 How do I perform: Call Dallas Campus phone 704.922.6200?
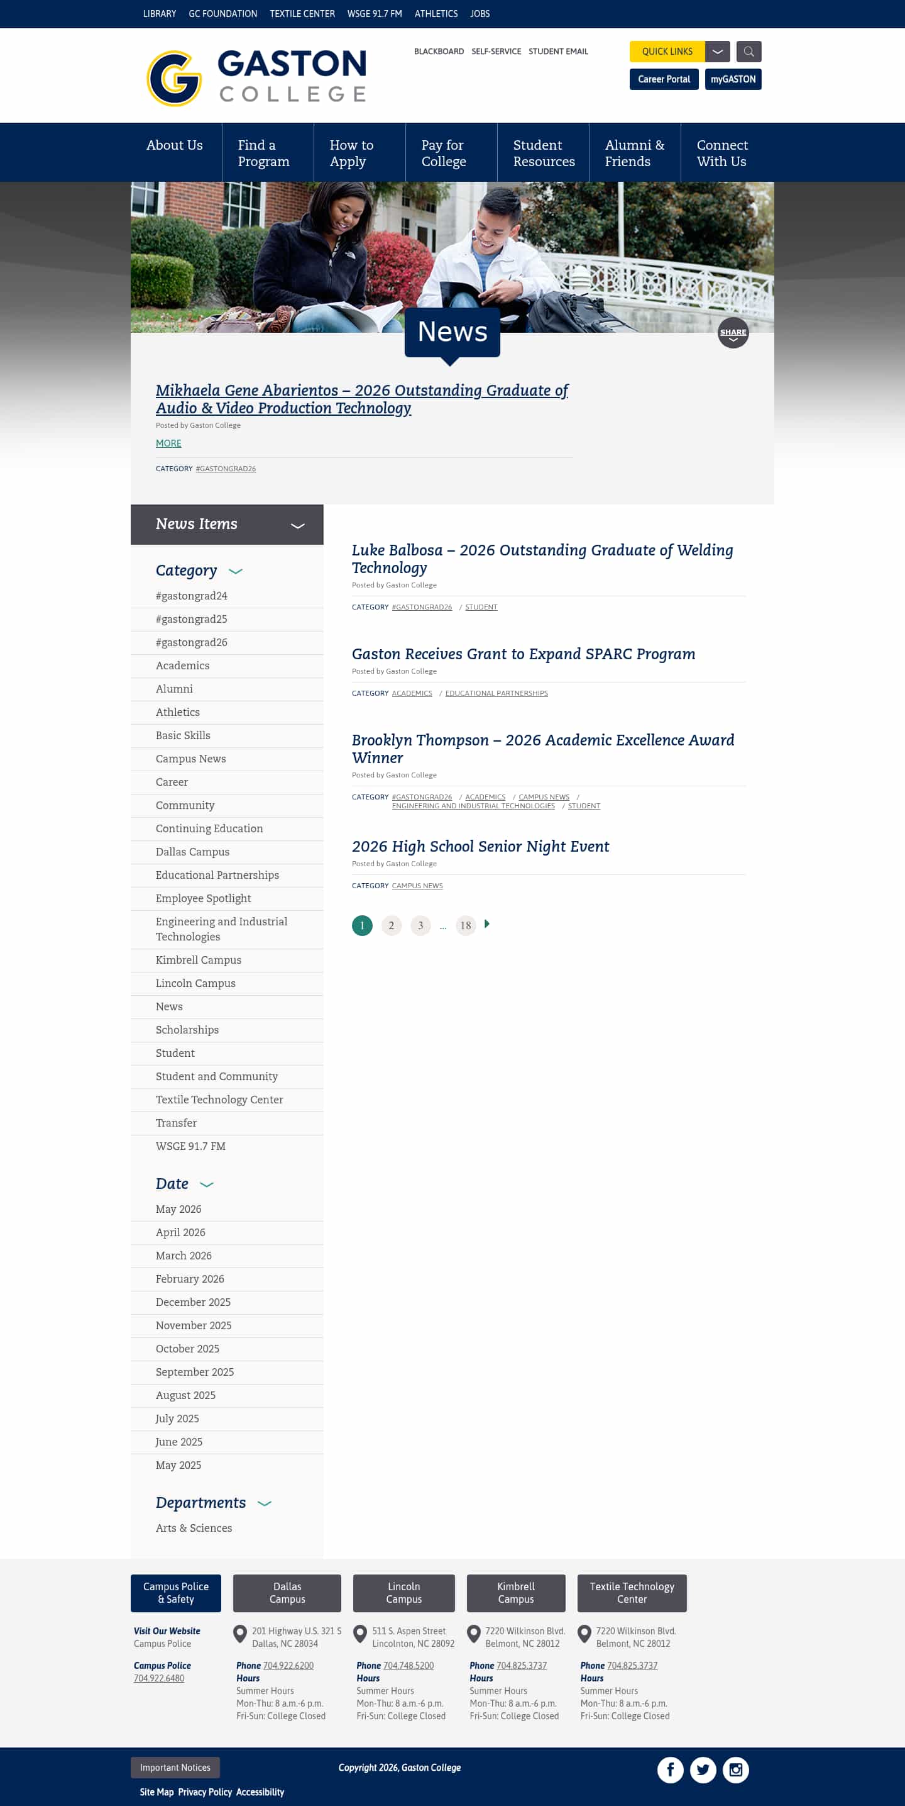tap(288, 1666)
